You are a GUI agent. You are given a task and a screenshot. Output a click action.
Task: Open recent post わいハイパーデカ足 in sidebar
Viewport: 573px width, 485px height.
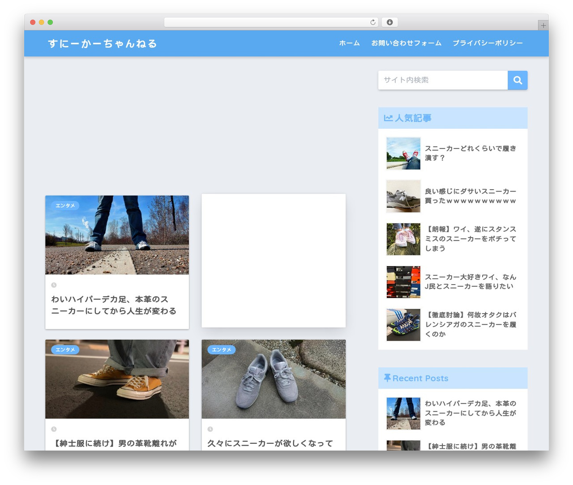pyautogui.click(x=470, y=413)
